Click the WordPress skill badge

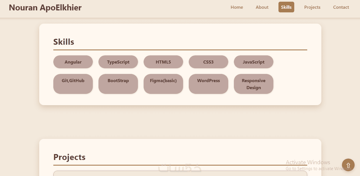tap(208, 84)
